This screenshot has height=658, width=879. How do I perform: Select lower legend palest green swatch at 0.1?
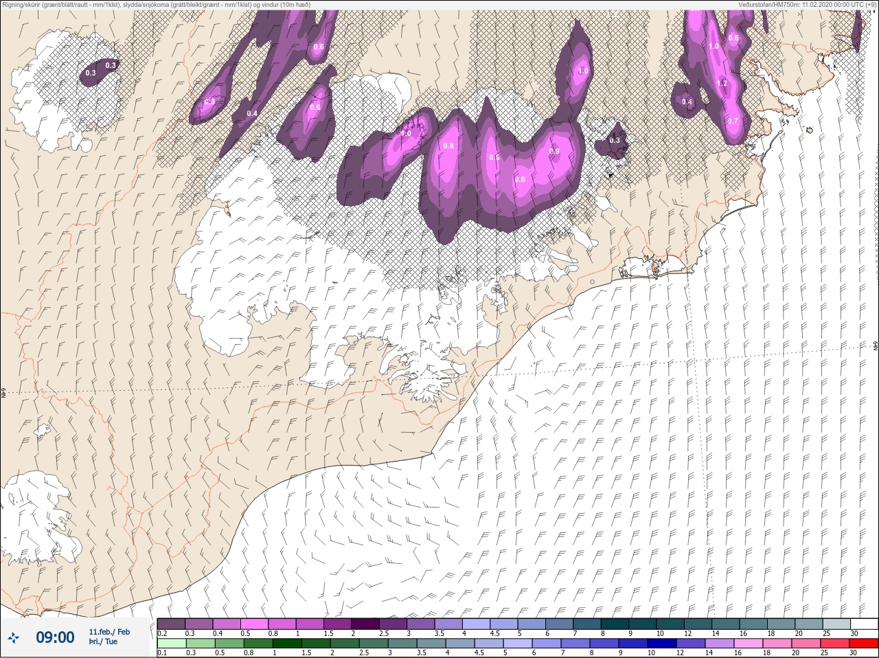click(x=171, y=644)
